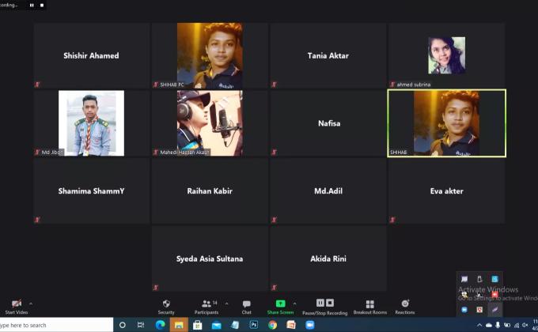This screenshot has height=332, width=538.
Task: Expand the video options arrow beside Start Video
Action: [31, 304]
